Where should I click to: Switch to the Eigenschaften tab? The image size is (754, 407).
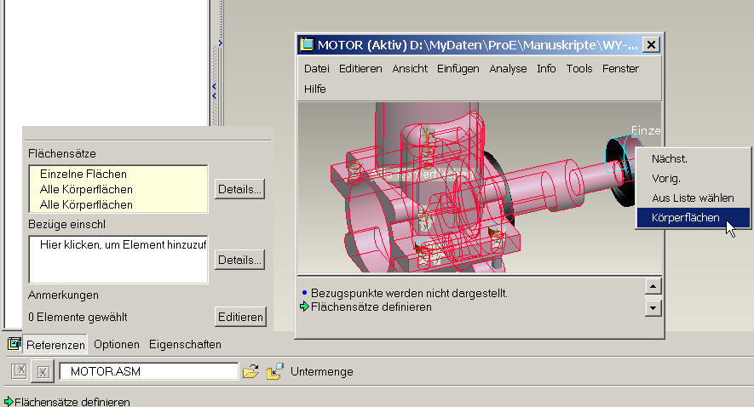(185, 345)
